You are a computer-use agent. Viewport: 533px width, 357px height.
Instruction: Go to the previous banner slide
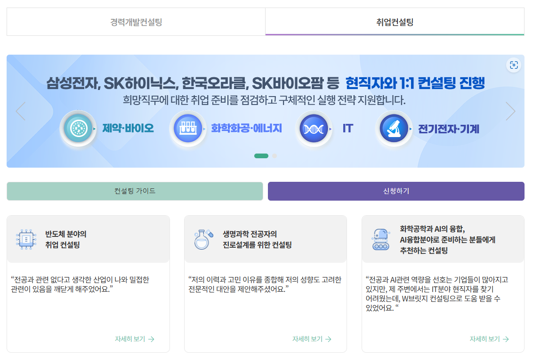pyautogui.click(x=20, y=111)
